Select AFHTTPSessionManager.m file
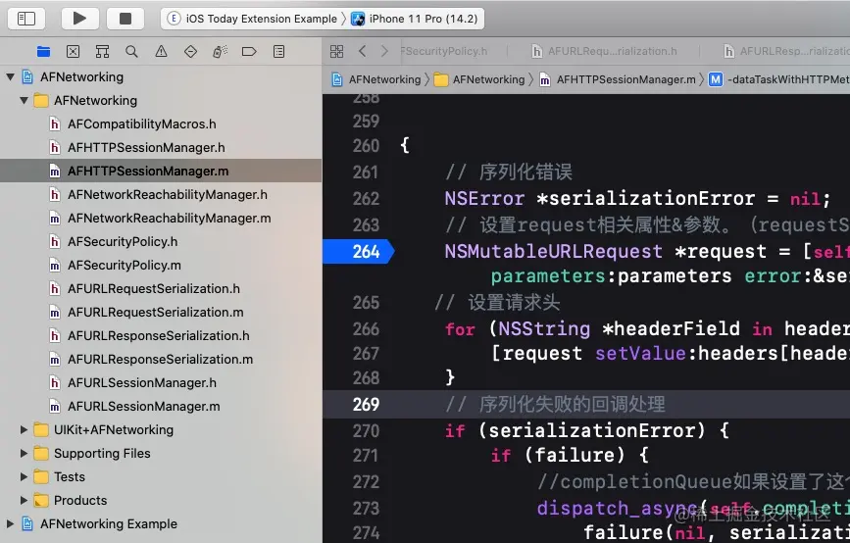 pos(161,171)
